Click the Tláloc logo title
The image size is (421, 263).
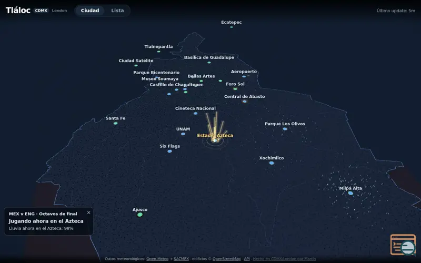click(18, 10)
